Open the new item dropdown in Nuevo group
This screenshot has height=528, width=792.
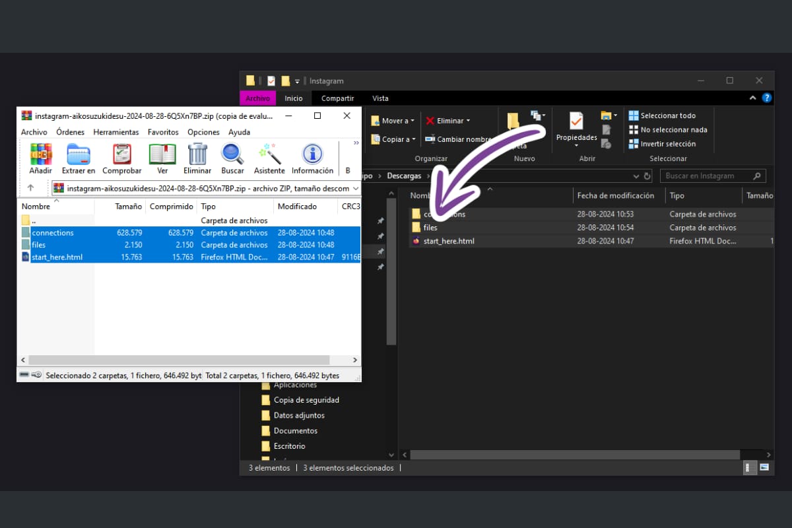coord(539,115)
